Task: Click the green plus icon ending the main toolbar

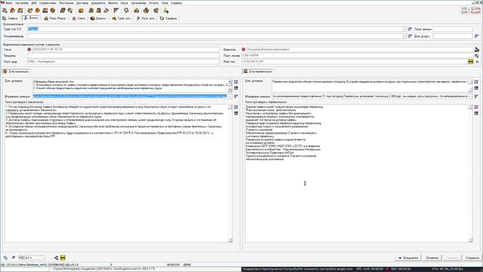Action: pos(166,11)
